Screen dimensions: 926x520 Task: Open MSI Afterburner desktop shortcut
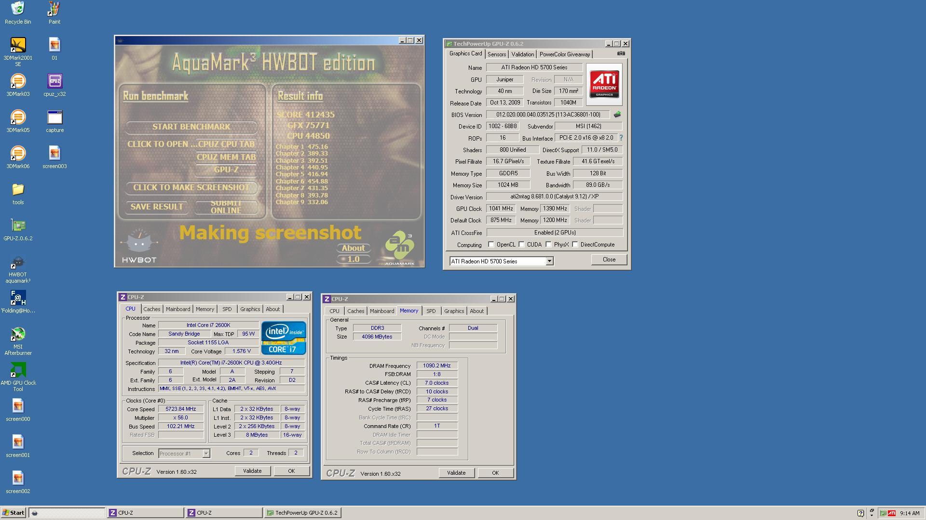[x=18, y=341]
